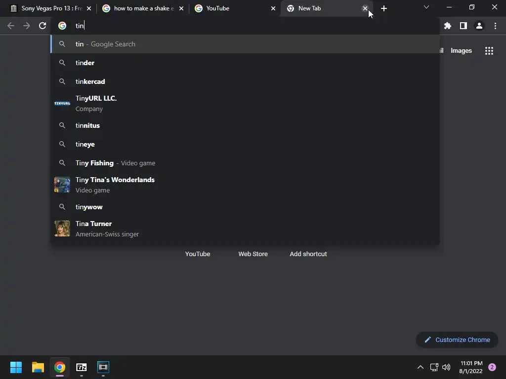Click the Customize Chrome button
This screenshot has width=506, height=379.
(x=457, y=340)
